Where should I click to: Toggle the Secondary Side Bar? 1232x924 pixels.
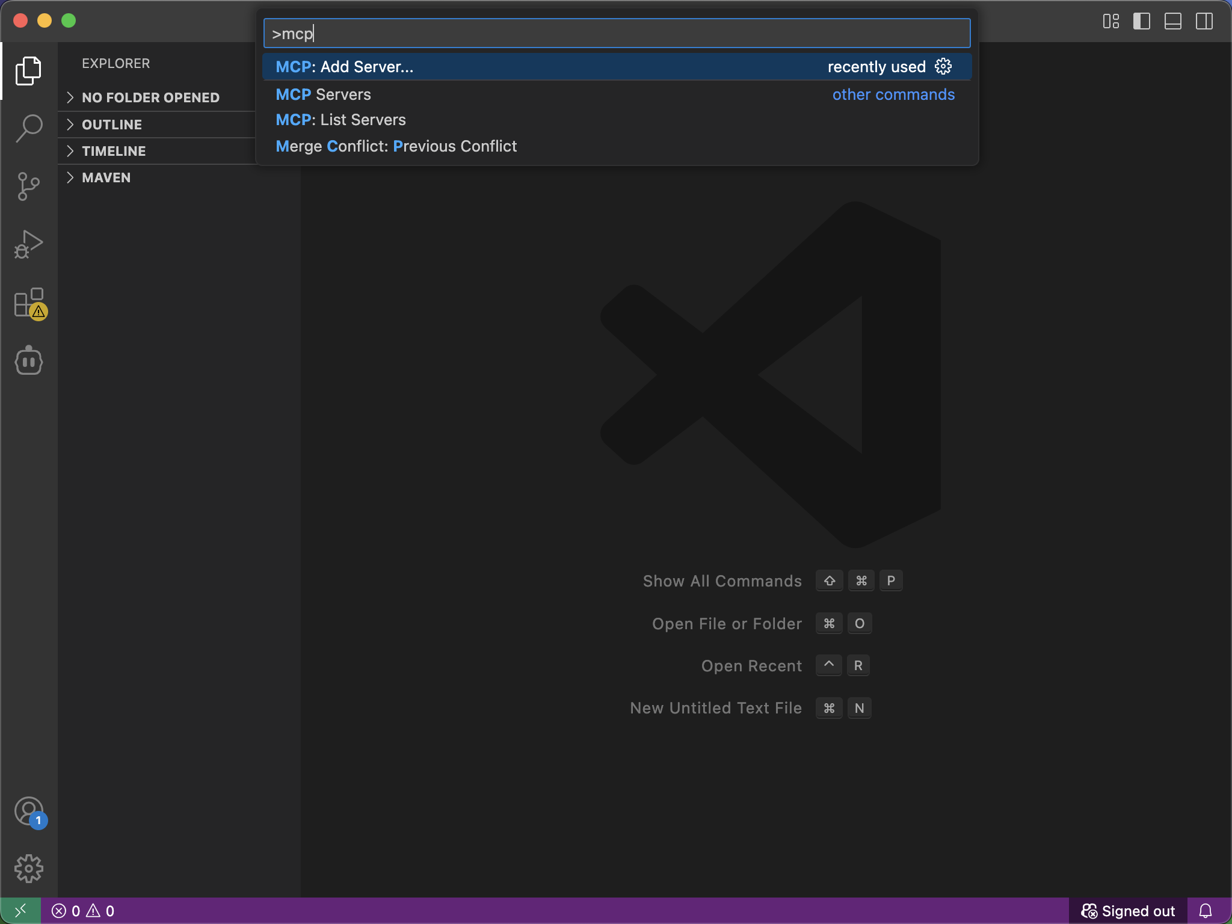(x=1204, y=22)
